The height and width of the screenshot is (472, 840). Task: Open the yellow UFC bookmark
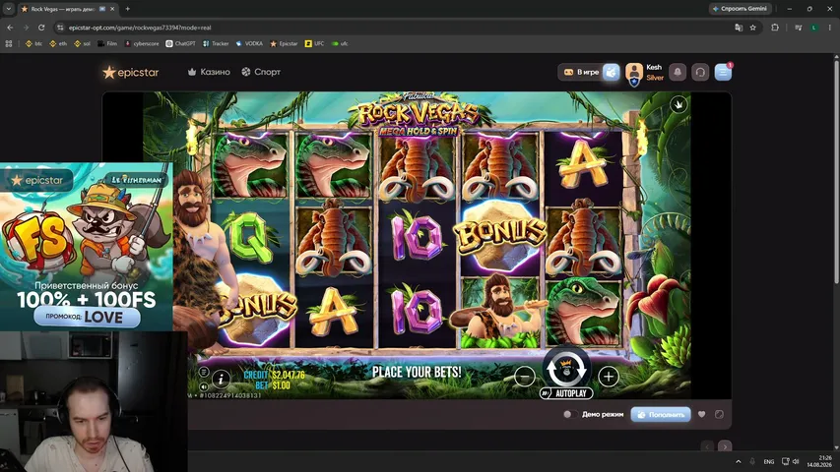(x=314, y=44)
